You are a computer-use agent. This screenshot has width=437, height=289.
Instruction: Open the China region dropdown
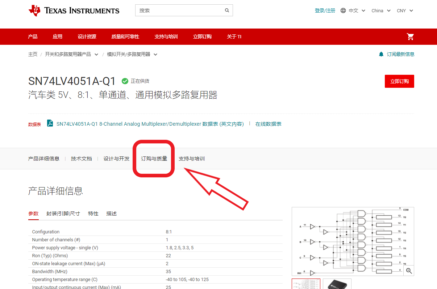coord(381,10)
